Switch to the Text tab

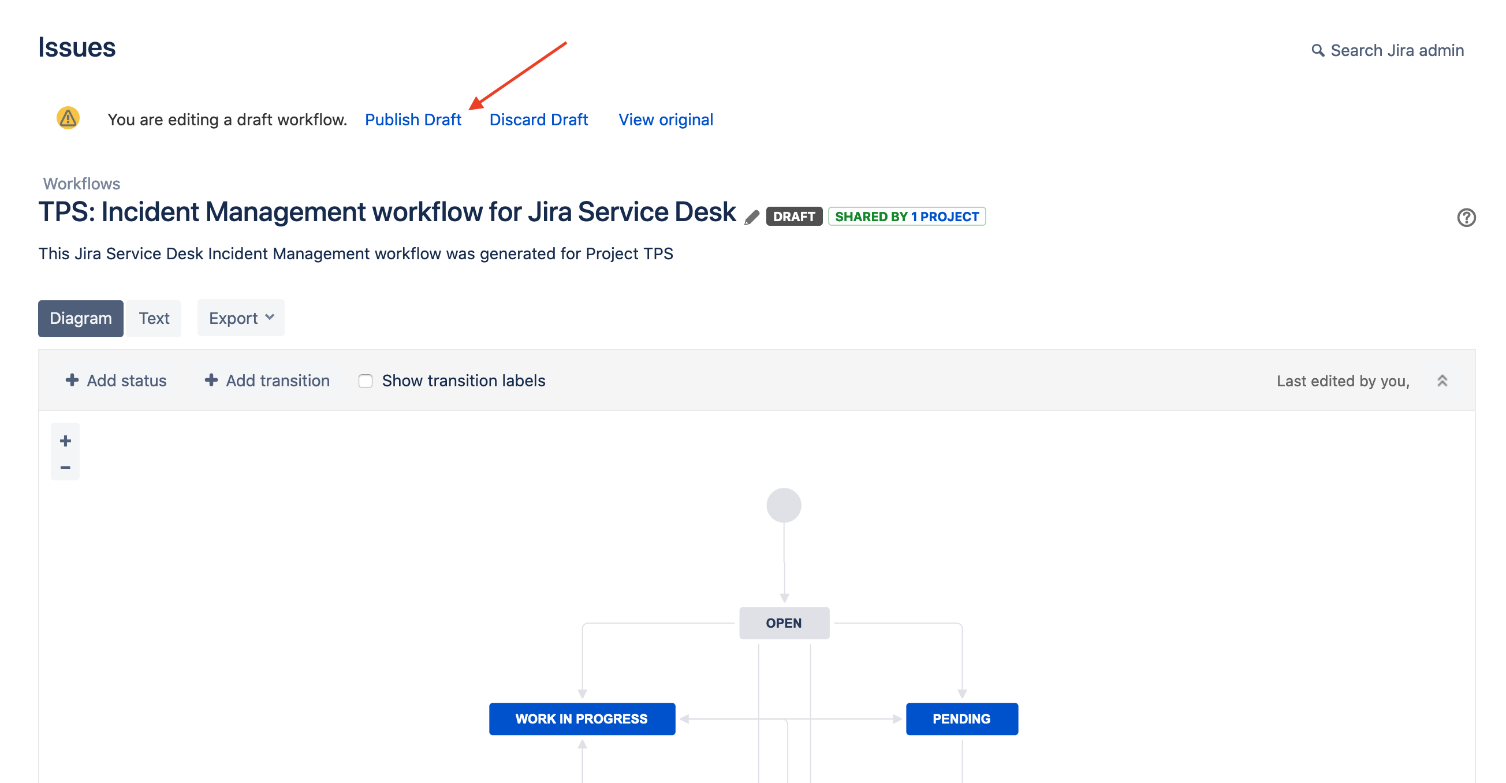pyautogui.click(x=154, y=318)
